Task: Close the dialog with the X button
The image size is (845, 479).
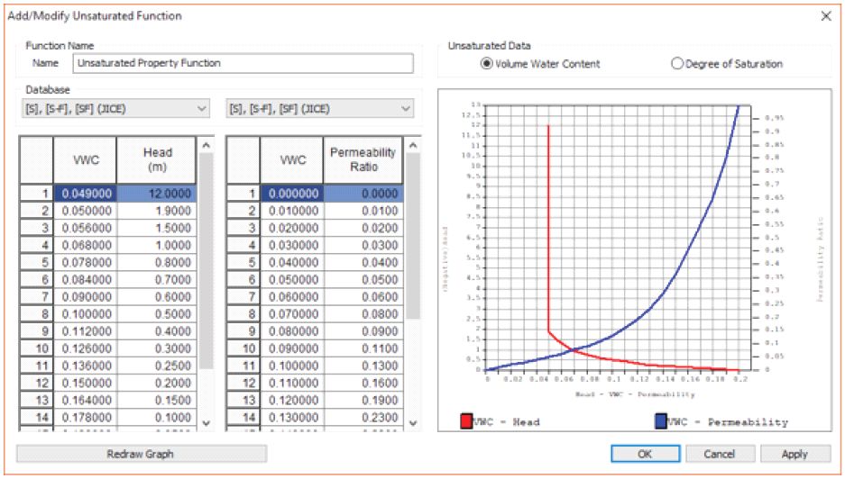Action: tap(825, 16)
